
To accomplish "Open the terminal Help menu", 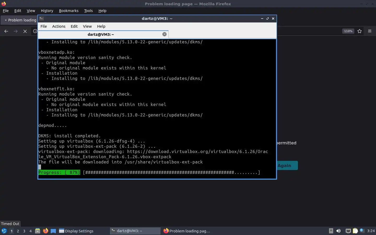I will pyautogui.click(x=101, y=26).
